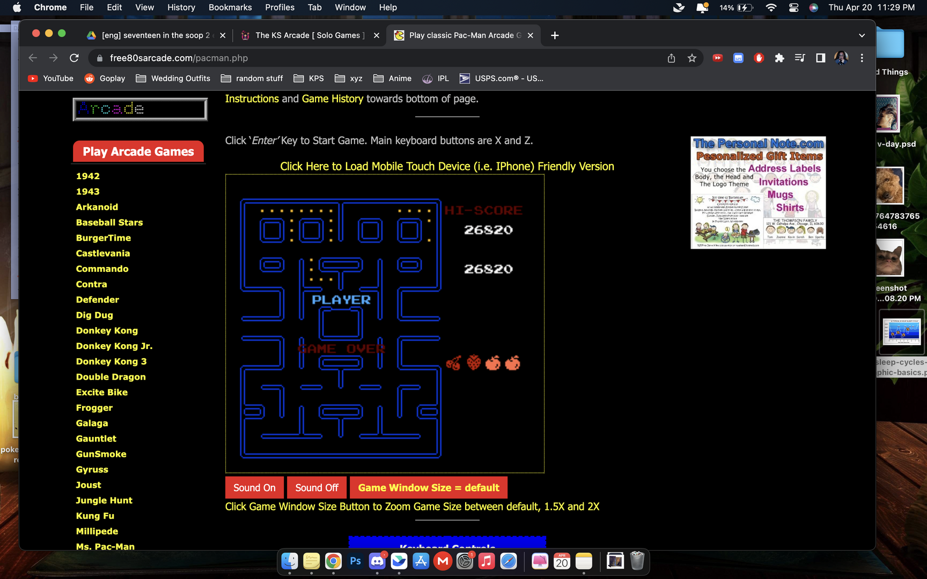Open media controls playlist icon
Image resolution: width=927 pixels, height=579 pixels.
pyautogui.click(x=800, y=58)
